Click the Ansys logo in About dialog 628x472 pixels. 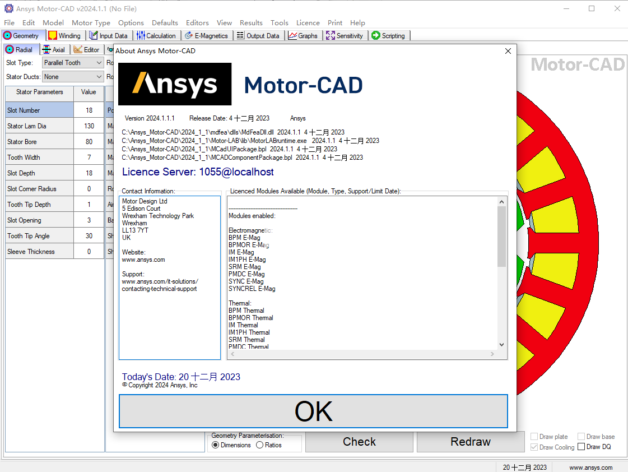175,84
